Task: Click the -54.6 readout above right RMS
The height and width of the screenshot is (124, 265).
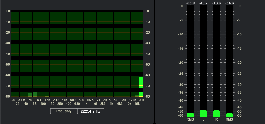Action: click(229, 3)
